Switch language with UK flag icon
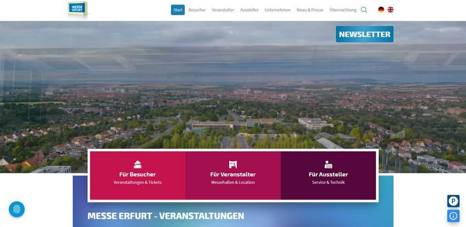 coord(390,10)
